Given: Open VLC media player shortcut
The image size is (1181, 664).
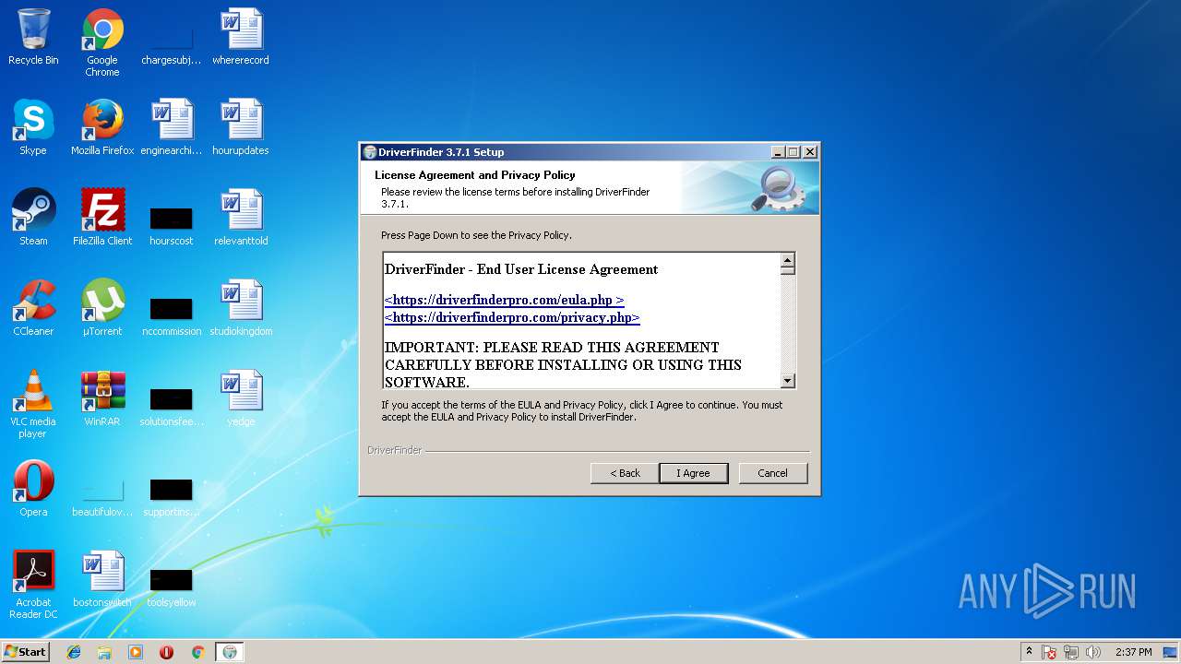Looking at the screenshot, I should (33, 404).
